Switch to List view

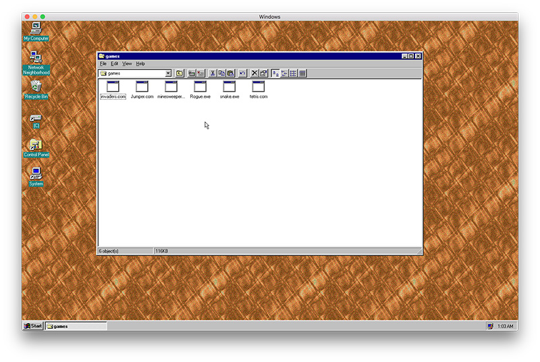tap(293, 73)
